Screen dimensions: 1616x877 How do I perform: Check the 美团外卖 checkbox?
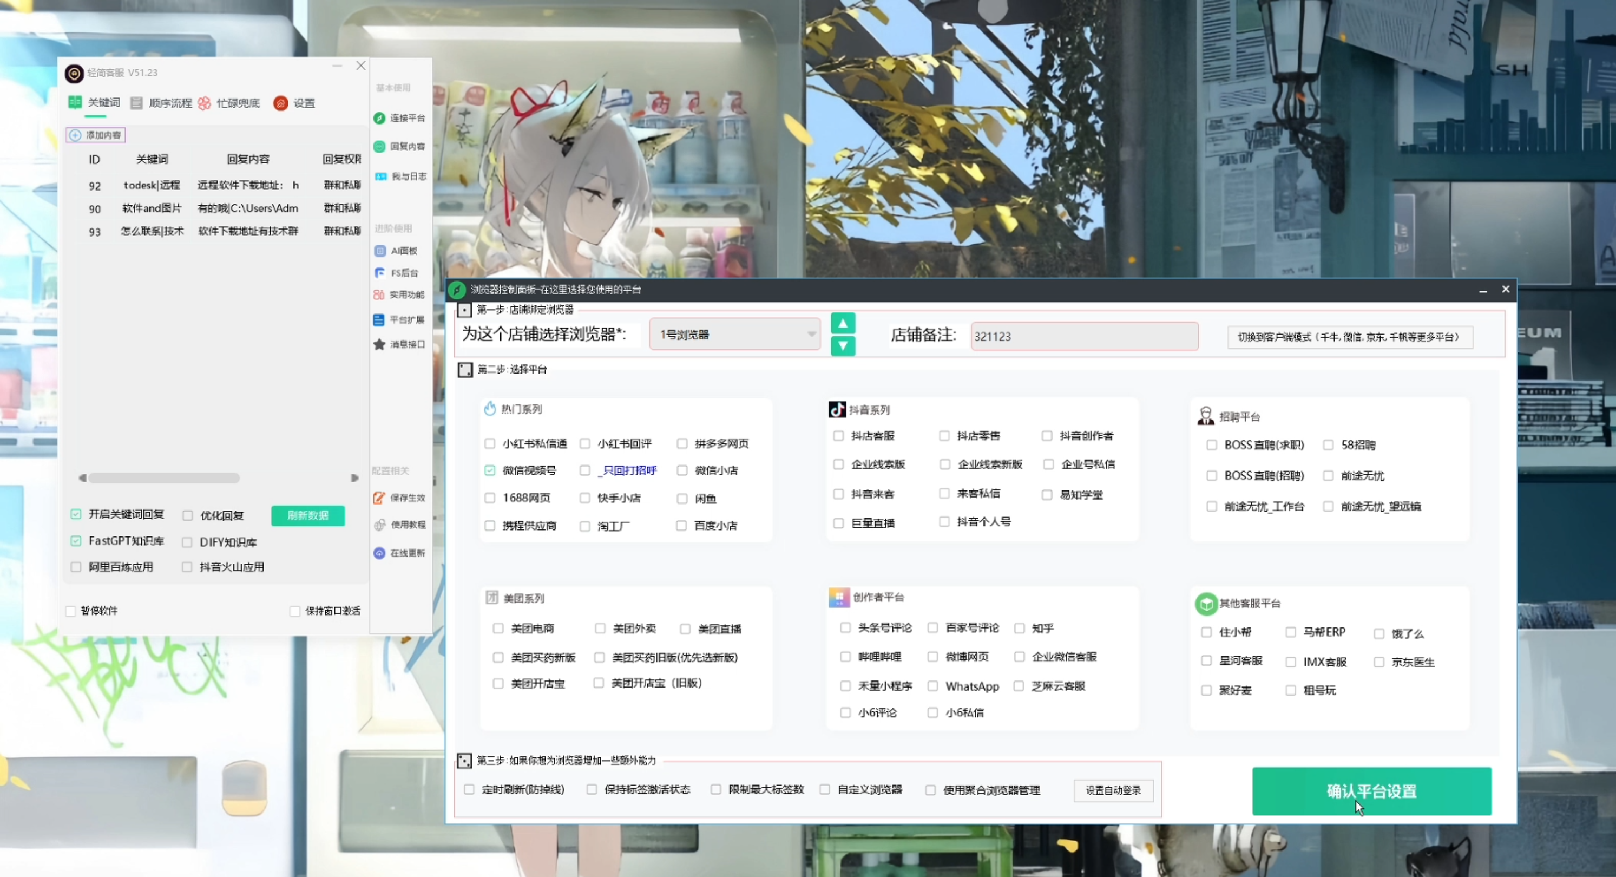(600, 629)
